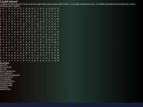Select word BOCKLAROID in the word list
Screen dimensions: 143x107
click(6, 67)
